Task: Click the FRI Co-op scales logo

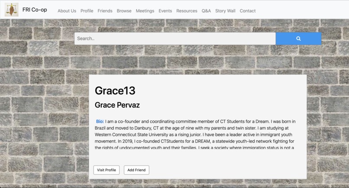Action: pos(12,10)
